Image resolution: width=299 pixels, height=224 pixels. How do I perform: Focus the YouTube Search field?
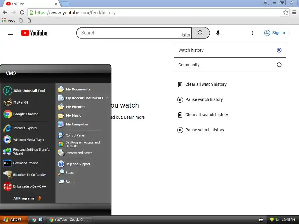click(x=134, y=33)
